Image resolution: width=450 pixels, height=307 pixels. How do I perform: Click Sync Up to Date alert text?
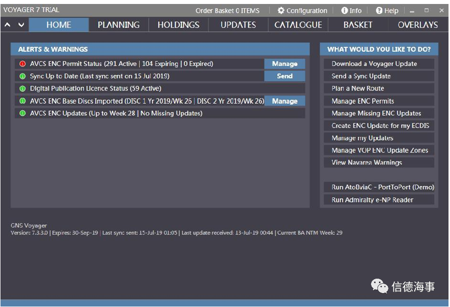point(99,76)
